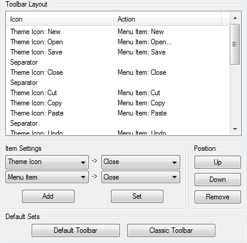
Task: Open the Menu Item type dropdown
Action: (x=47, y=177)
